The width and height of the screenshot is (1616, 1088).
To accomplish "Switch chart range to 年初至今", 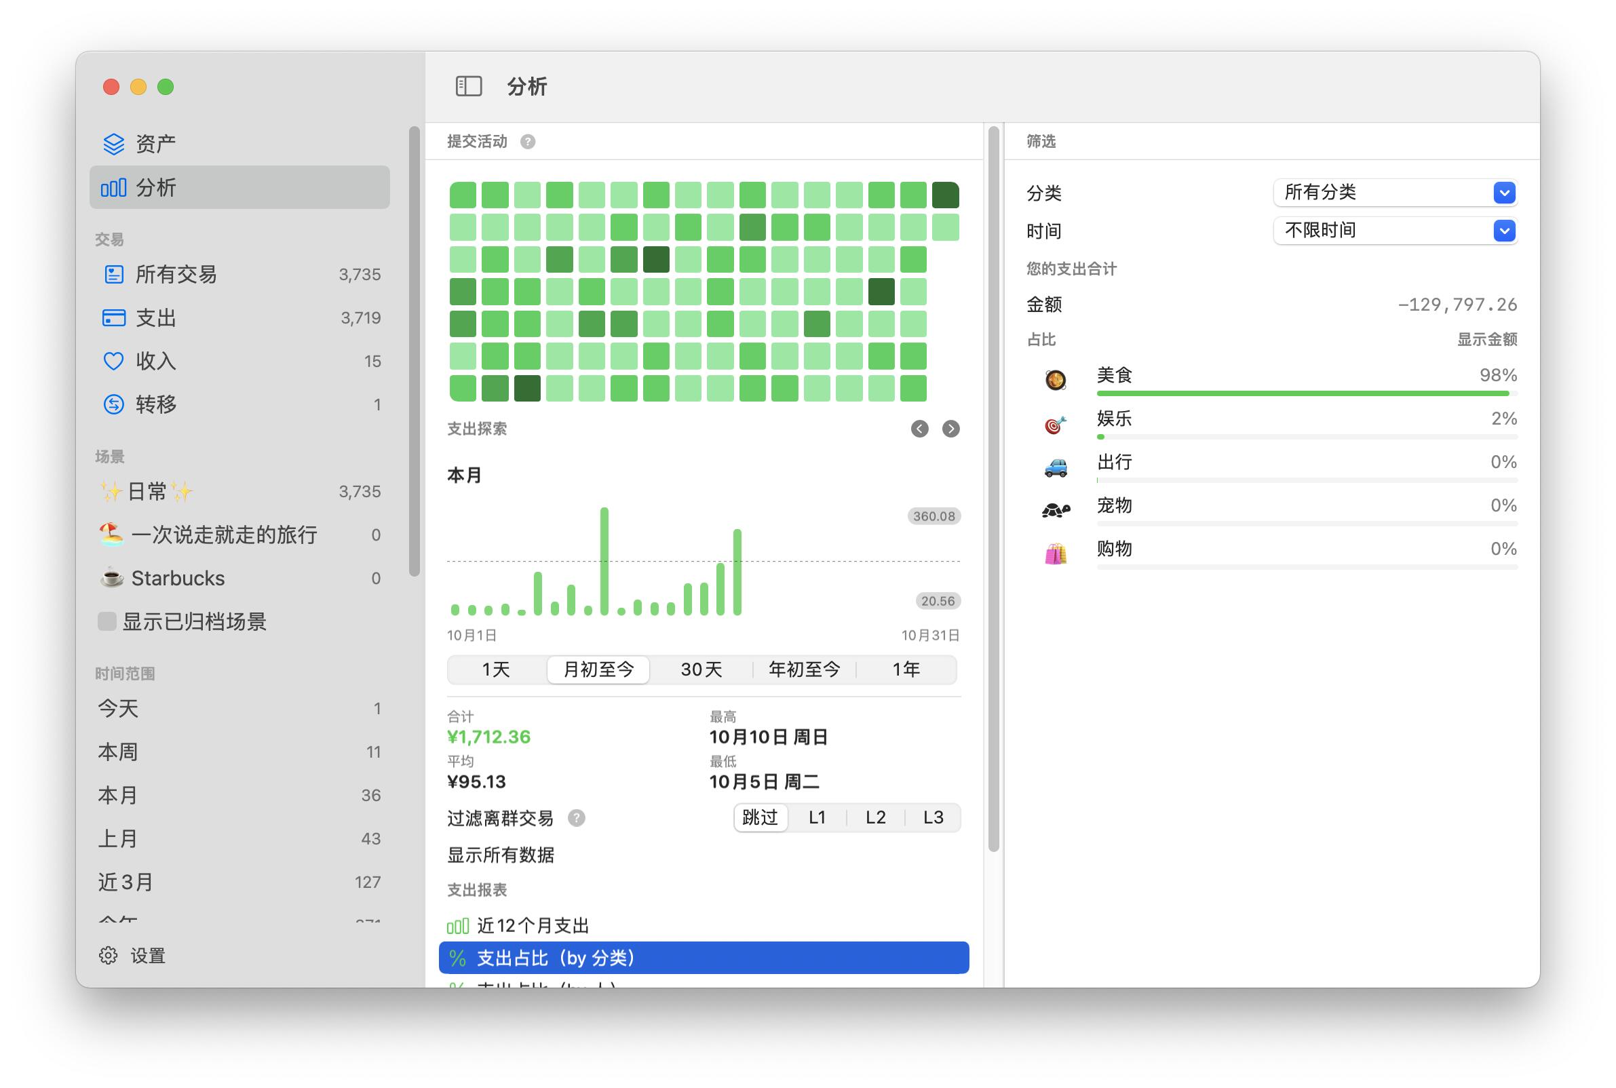I will [804, 669].
